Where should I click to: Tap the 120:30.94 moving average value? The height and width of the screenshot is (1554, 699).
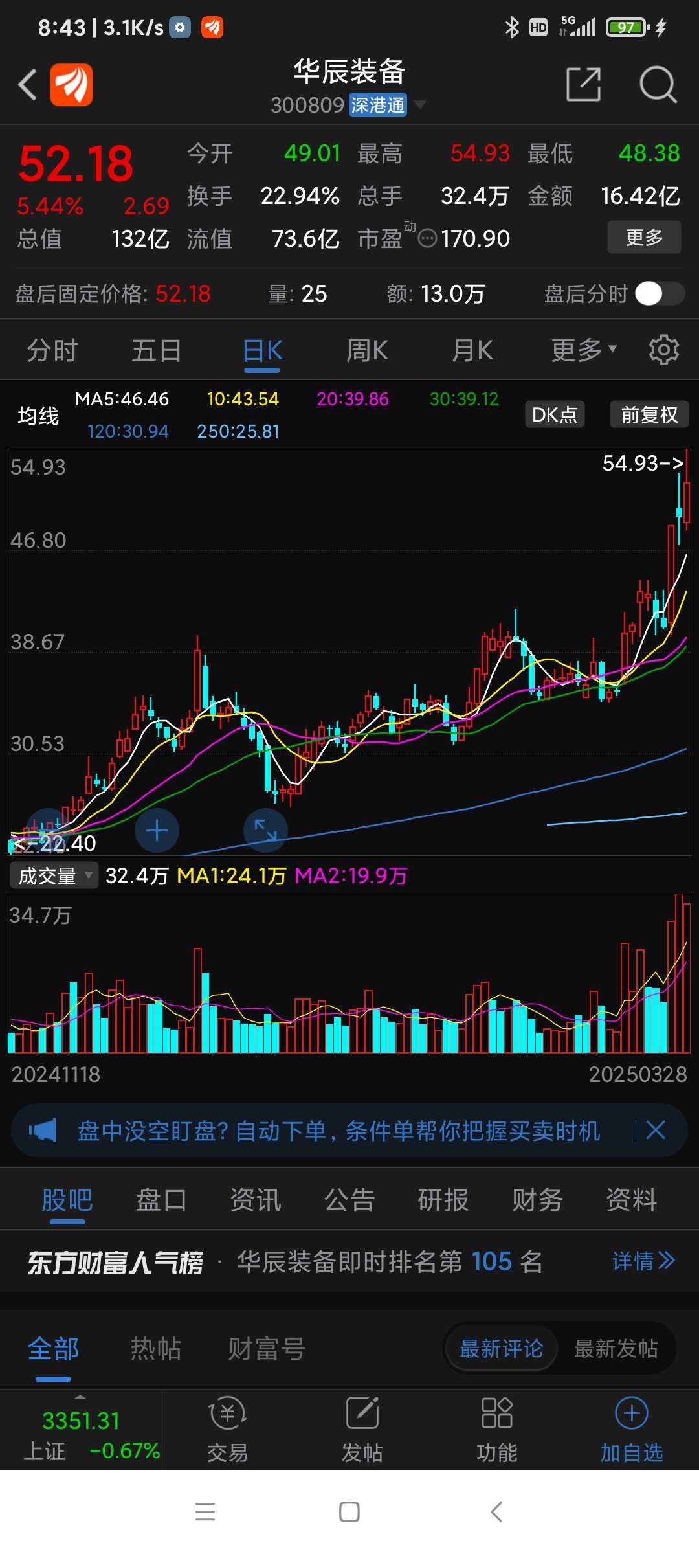point(128,431)
